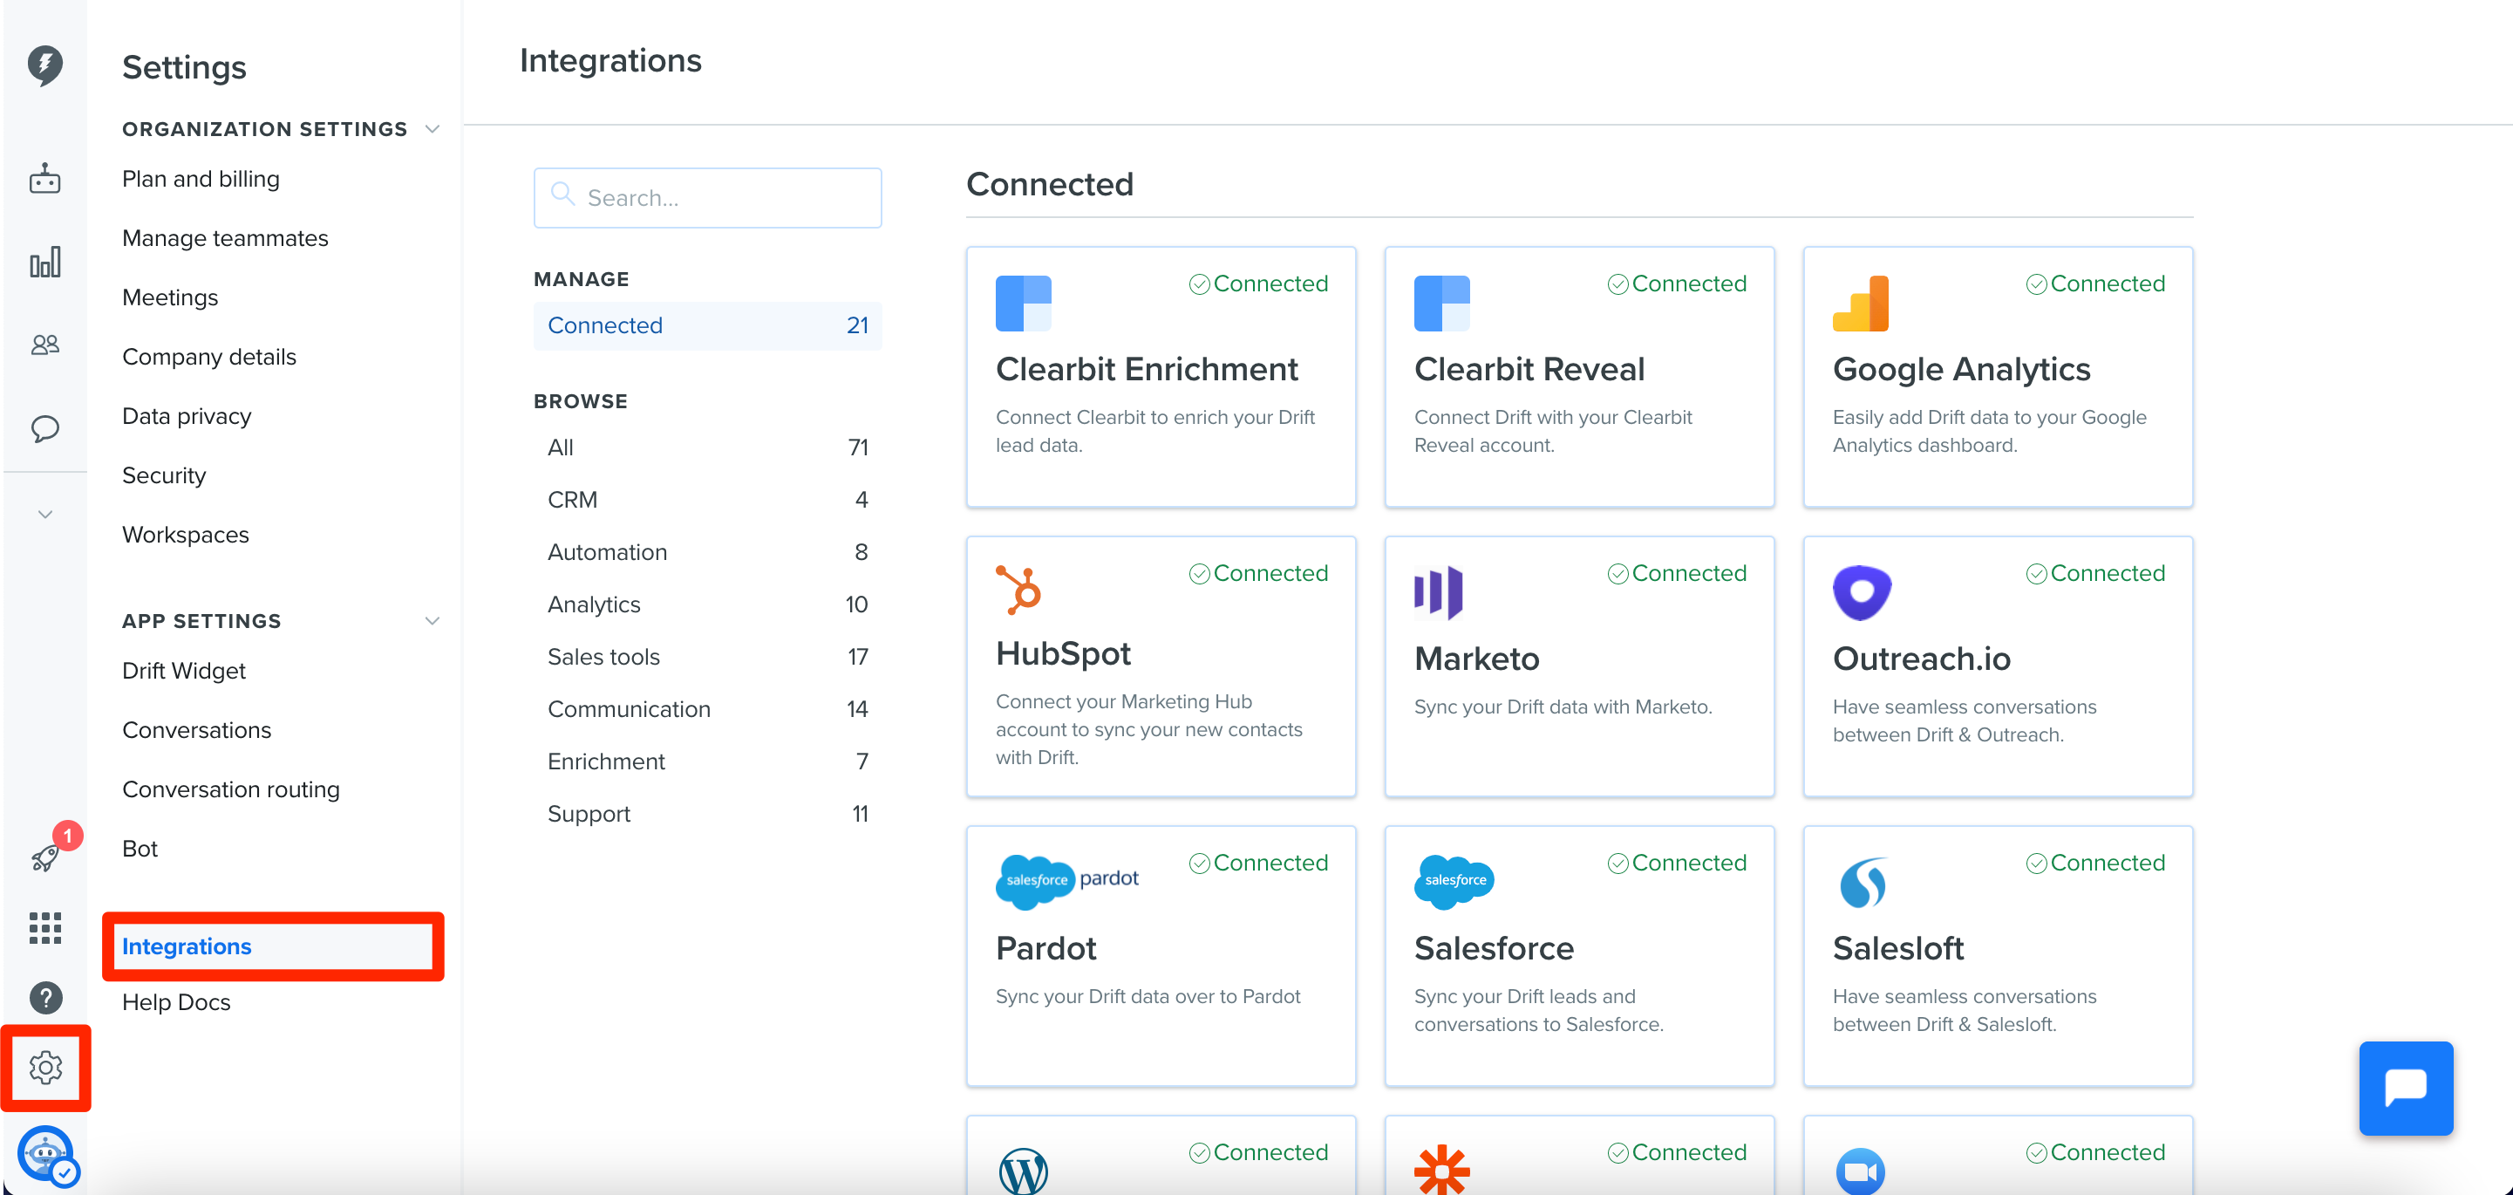
Task: Open the Reports bar chart icon
Action: (x=44, y=262)
